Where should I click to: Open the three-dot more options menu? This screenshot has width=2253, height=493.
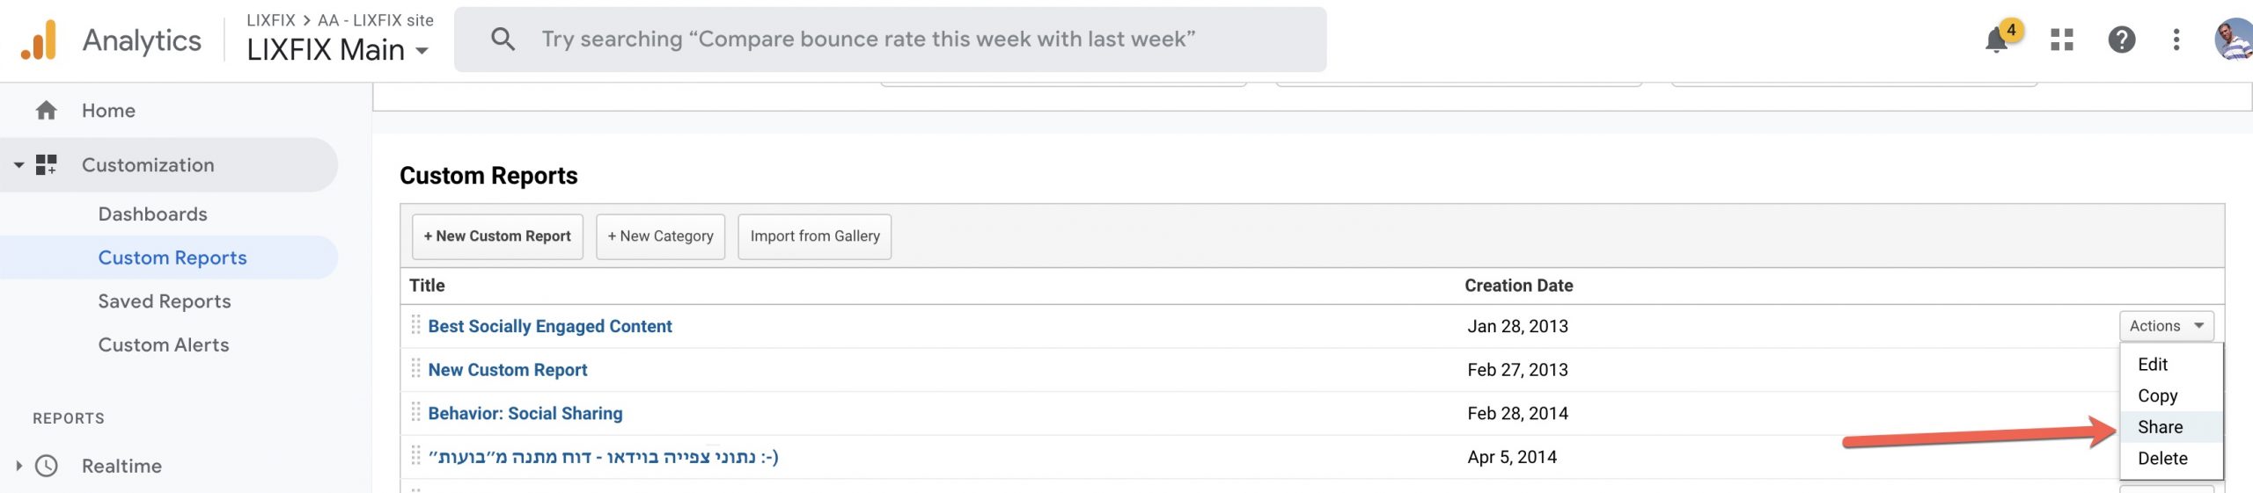[x=2176, y=40]
